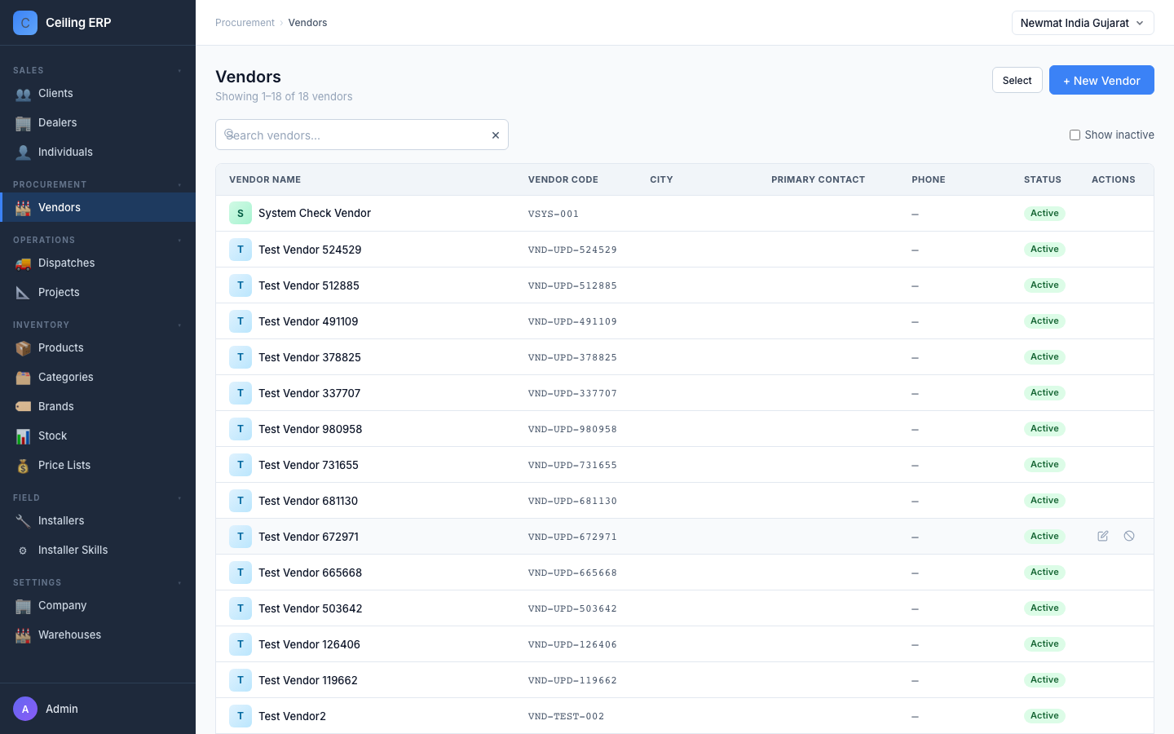Open Test Vendor 731655 row name
Screen dimensions: 1174x734
click(x=308, y=465)
